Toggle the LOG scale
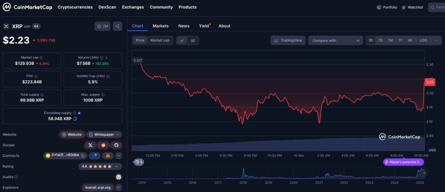 [423, 40]
